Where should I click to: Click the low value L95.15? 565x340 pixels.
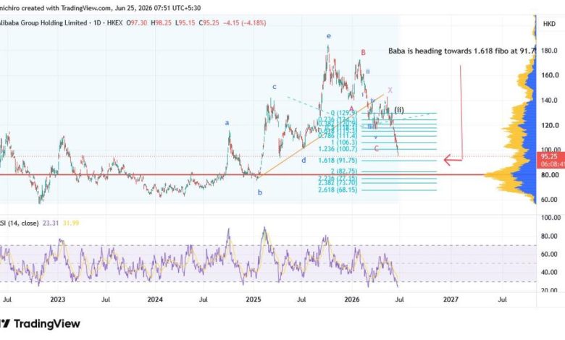185,22
